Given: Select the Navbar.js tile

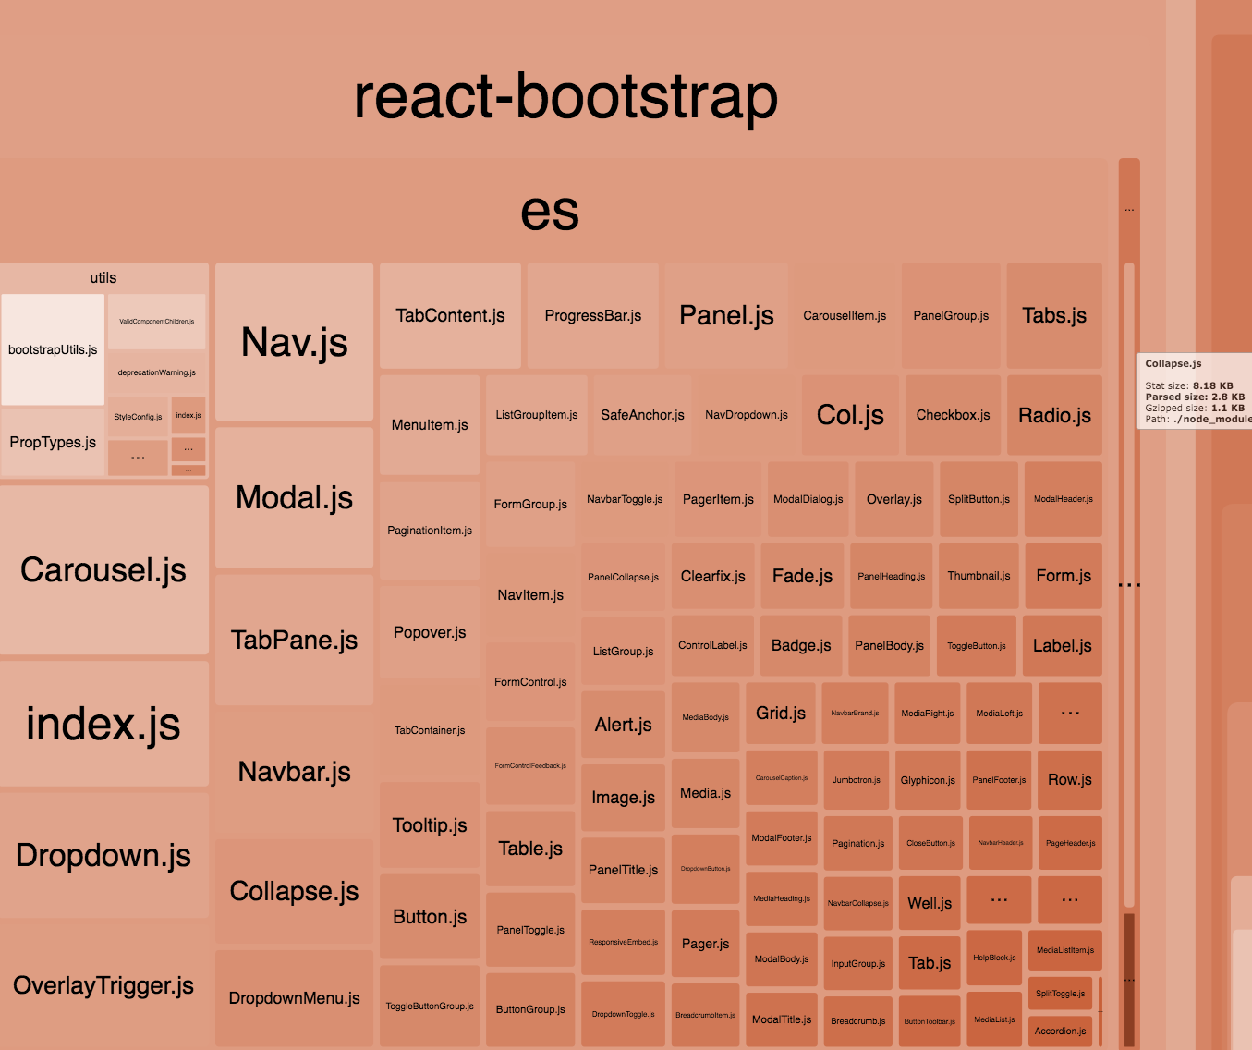Looking at the screenshot, I should tap(294, 771).
